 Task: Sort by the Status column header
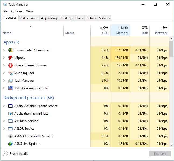point(77,30)
